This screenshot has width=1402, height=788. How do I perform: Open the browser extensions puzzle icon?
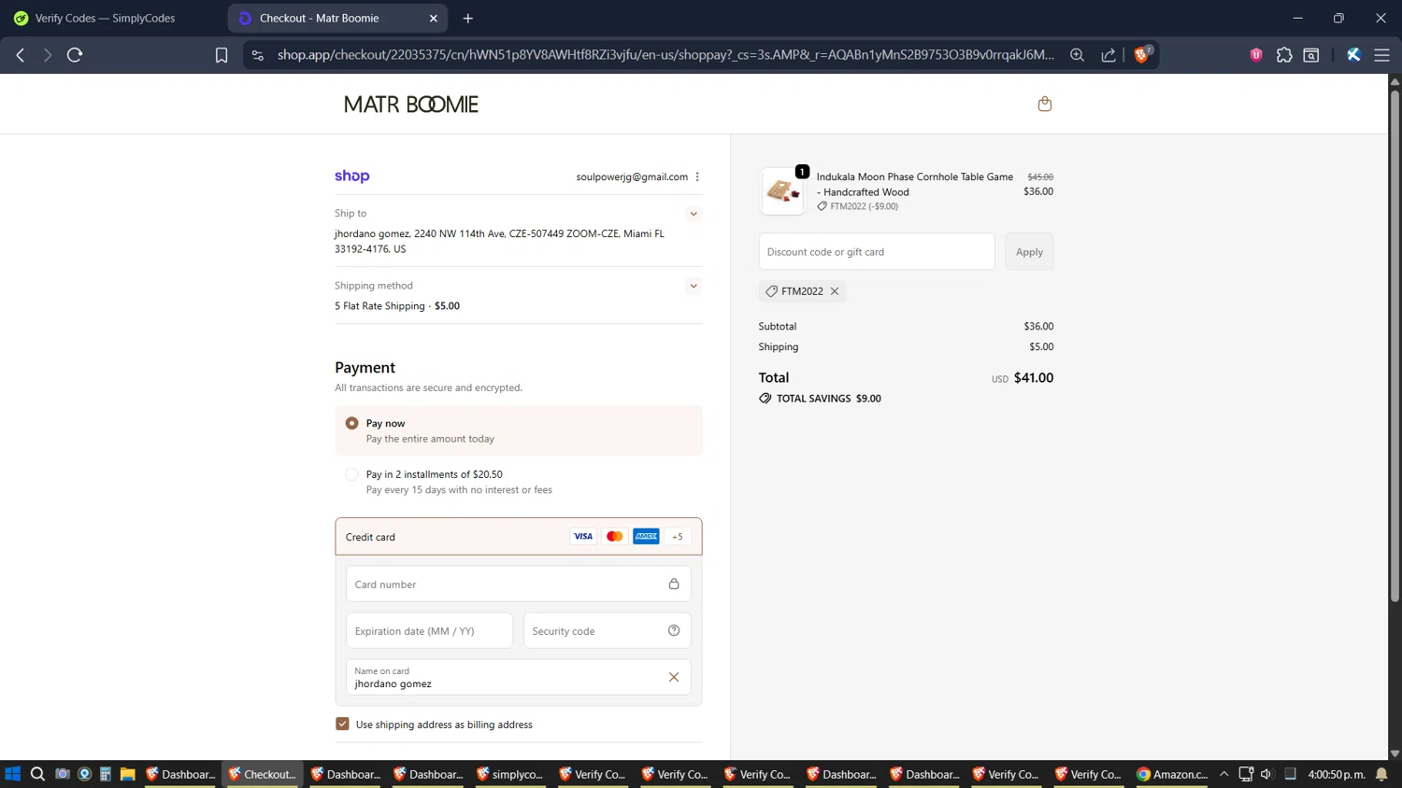1284,55
